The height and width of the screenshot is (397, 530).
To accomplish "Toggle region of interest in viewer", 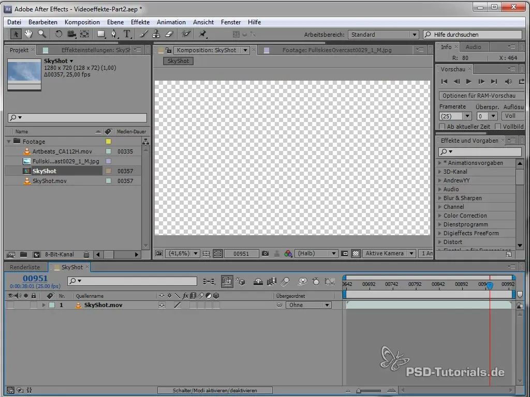I will pos(344,253).
